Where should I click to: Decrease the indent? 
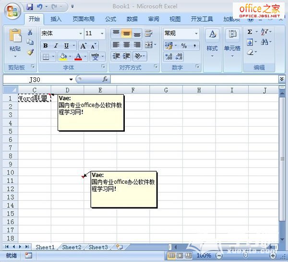click(116, 56)
